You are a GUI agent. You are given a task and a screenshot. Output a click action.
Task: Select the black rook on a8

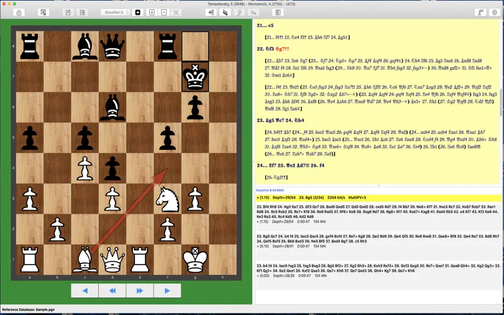30,46
